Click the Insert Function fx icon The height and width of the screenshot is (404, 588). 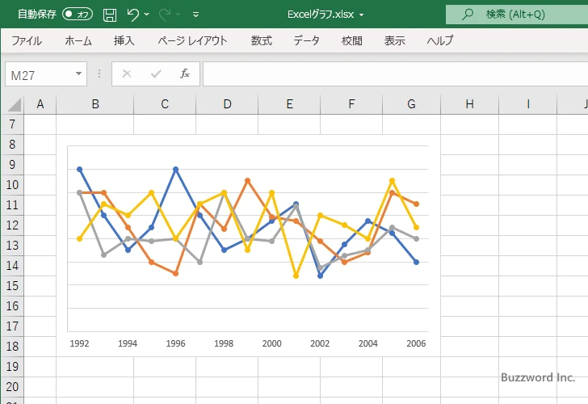click(184, 74)
